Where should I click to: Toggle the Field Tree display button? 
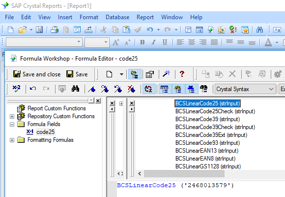click(x=165, y=89)
